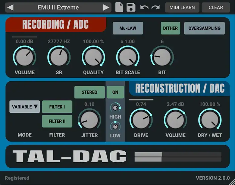This screenshot has width=235, height=185.
Task: Click the Registered status text
Action: coord(17,178)
